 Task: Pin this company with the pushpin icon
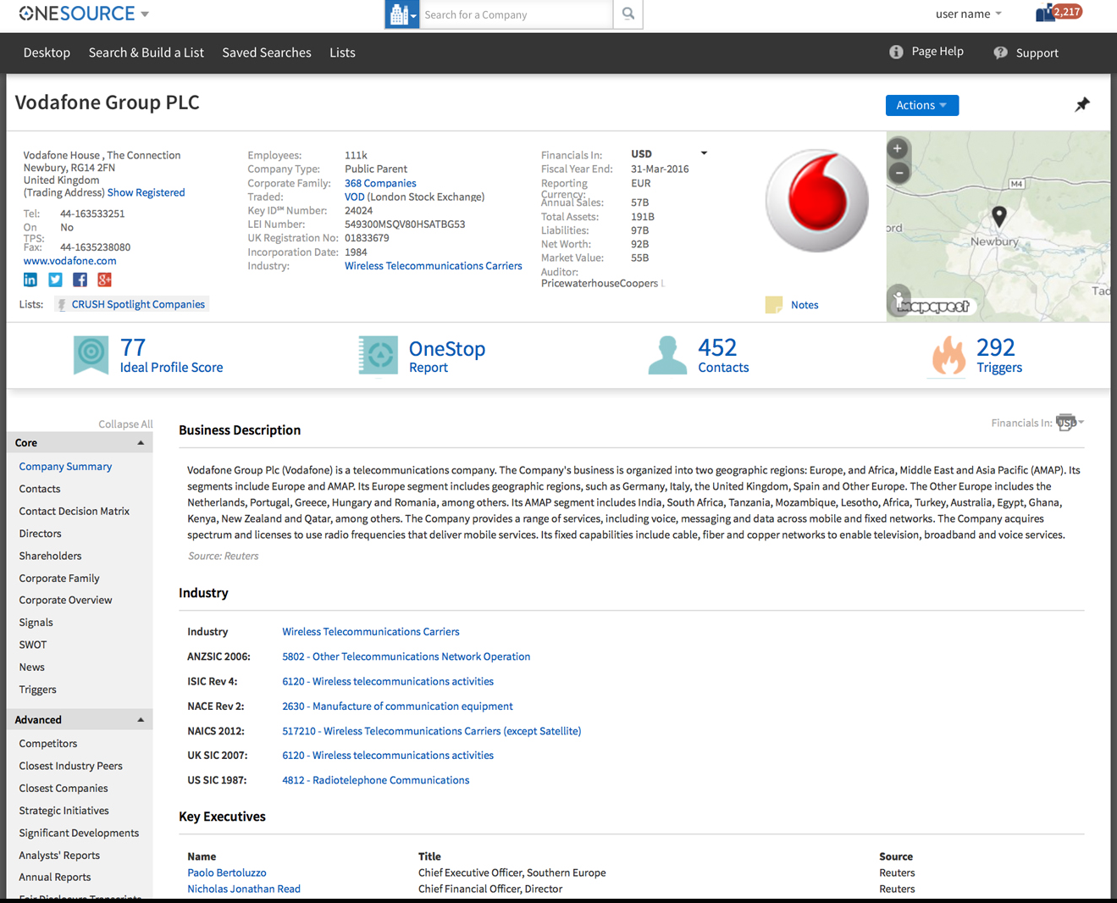1082,105
